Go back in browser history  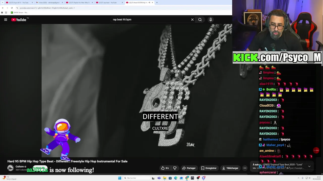tap(3, 8)
